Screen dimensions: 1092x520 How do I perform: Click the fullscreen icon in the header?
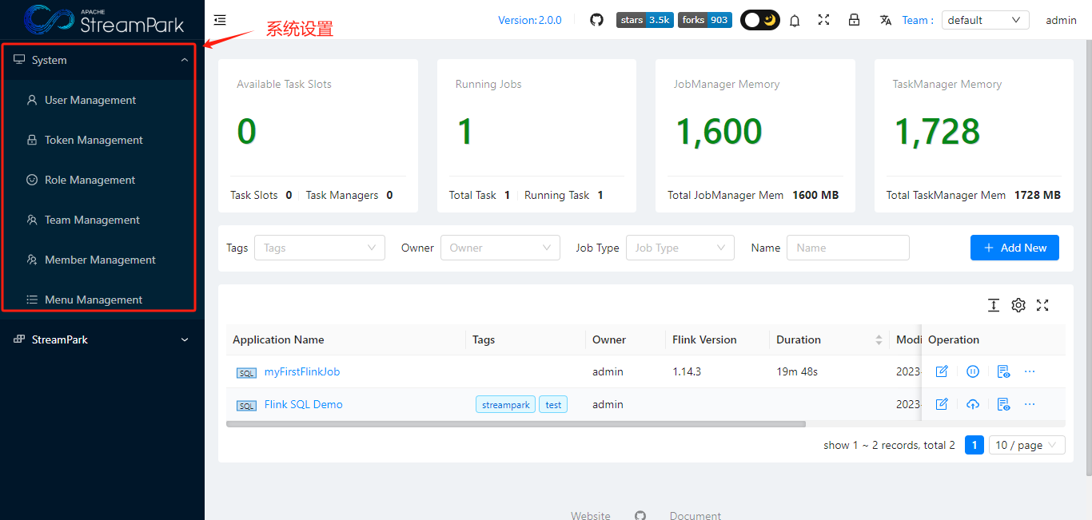tap(823, 19)
